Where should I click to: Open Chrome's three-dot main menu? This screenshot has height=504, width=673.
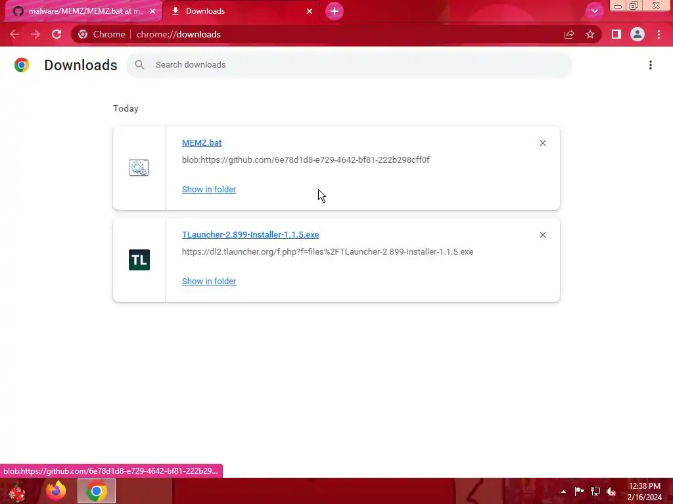click(x=659, y=34)
